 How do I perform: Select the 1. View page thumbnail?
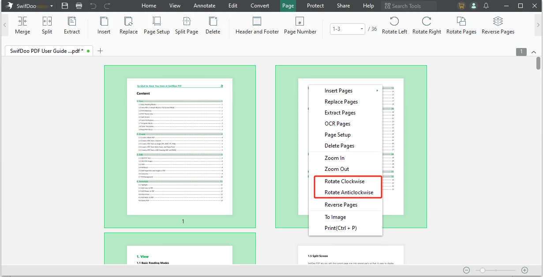pos(180,249)
